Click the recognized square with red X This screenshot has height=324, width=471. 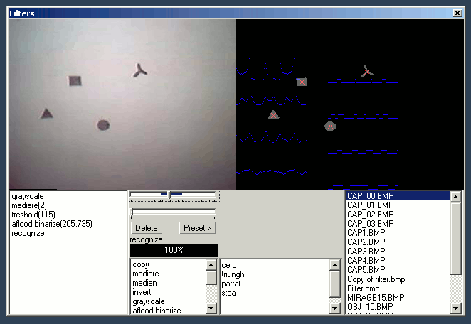(x=302, y=82)
